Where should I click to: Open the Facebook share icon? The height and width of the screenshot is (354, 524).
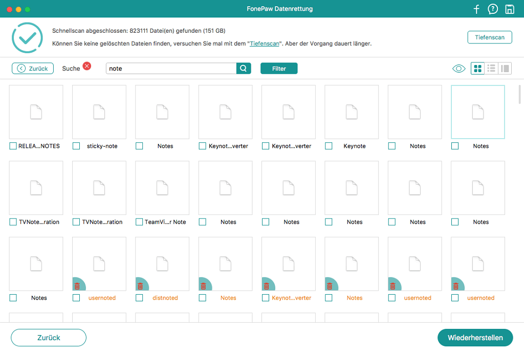coord(476,9)
